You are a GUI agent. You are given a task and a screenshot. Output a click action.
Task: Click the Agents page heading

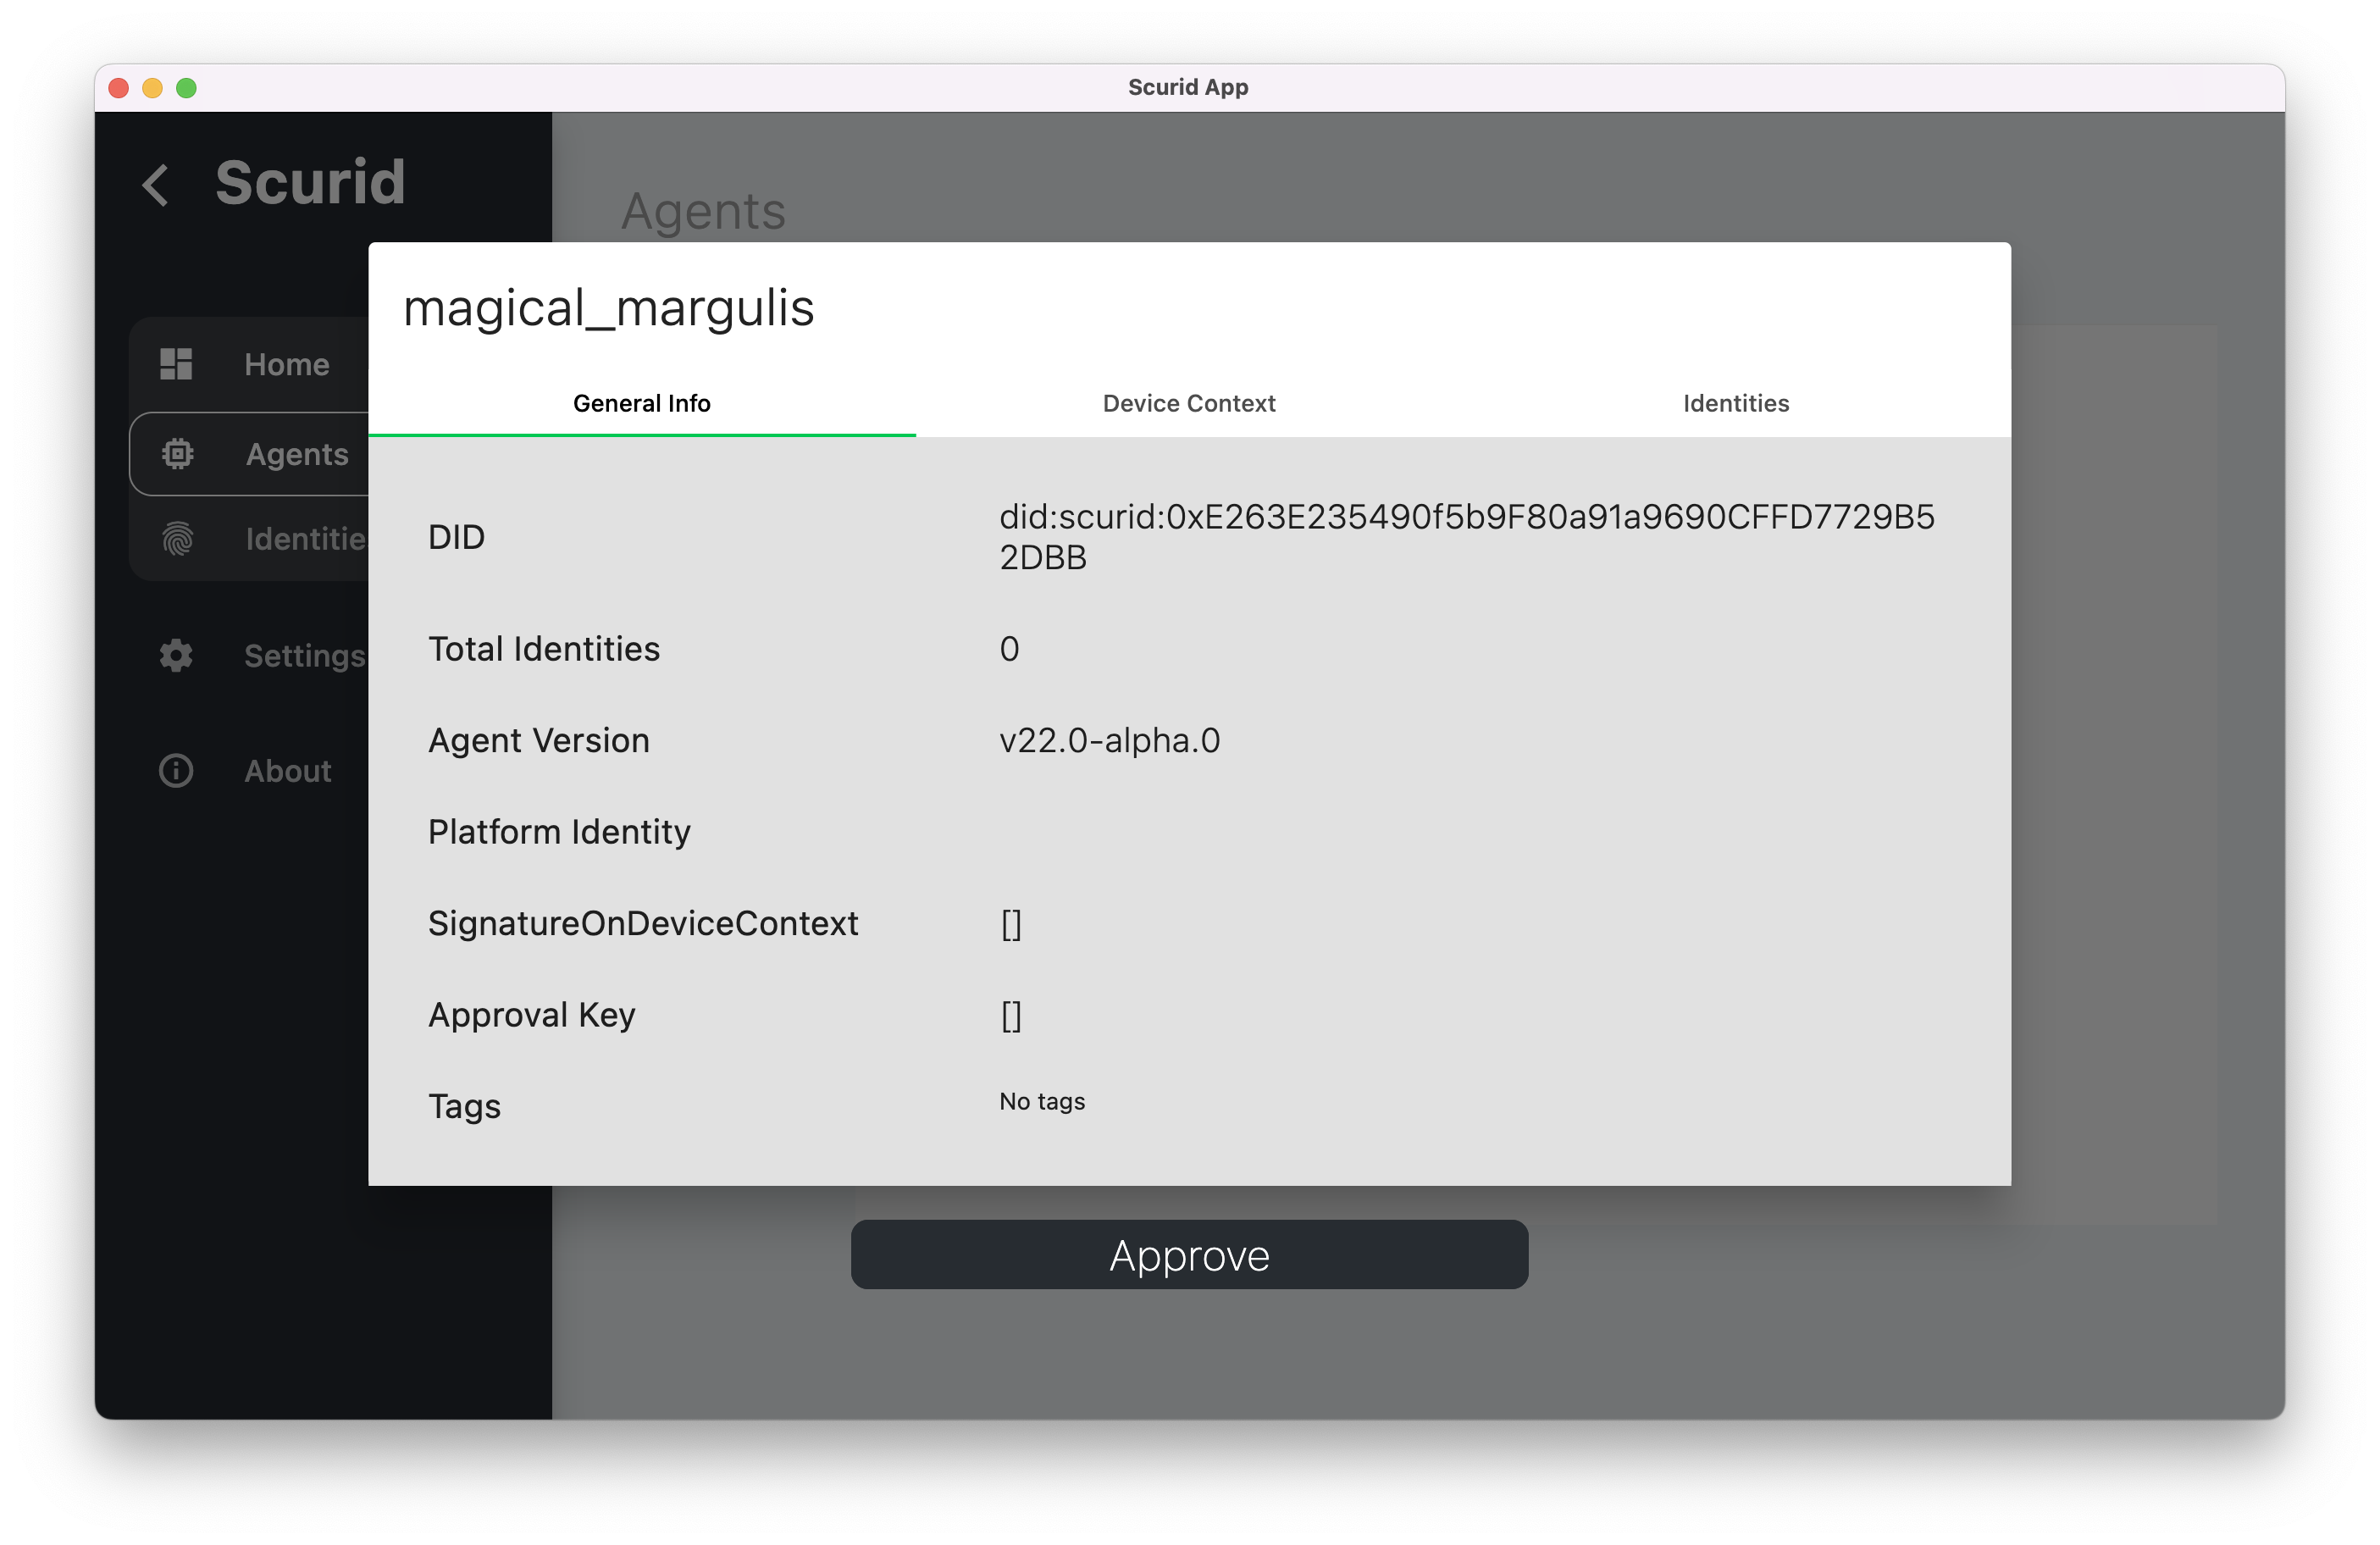pos(703,211)
